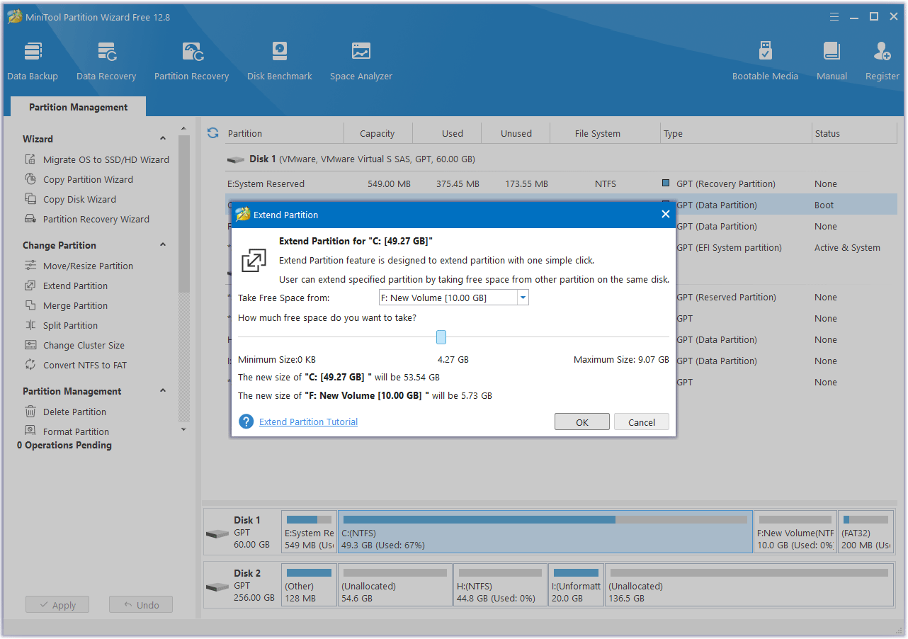Open the Take Free Space from dropdown
Screen dimensions: 908x639
[523, 297]
